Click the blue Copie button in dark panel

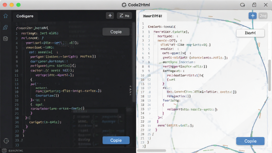pyautogui.click(x=116, y=140)
